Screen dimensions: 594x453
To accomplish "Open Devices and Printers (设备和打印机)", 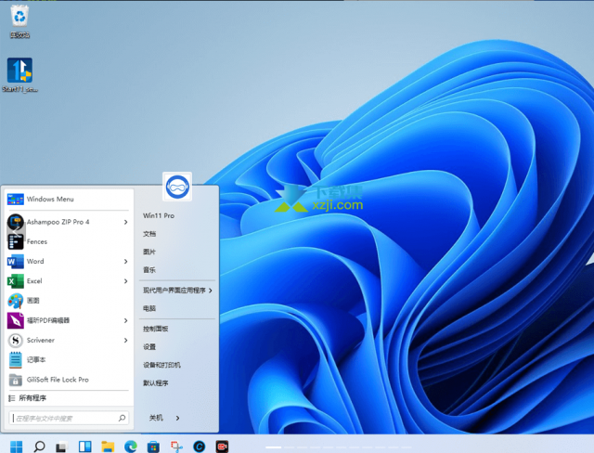I will pos(161,365).
